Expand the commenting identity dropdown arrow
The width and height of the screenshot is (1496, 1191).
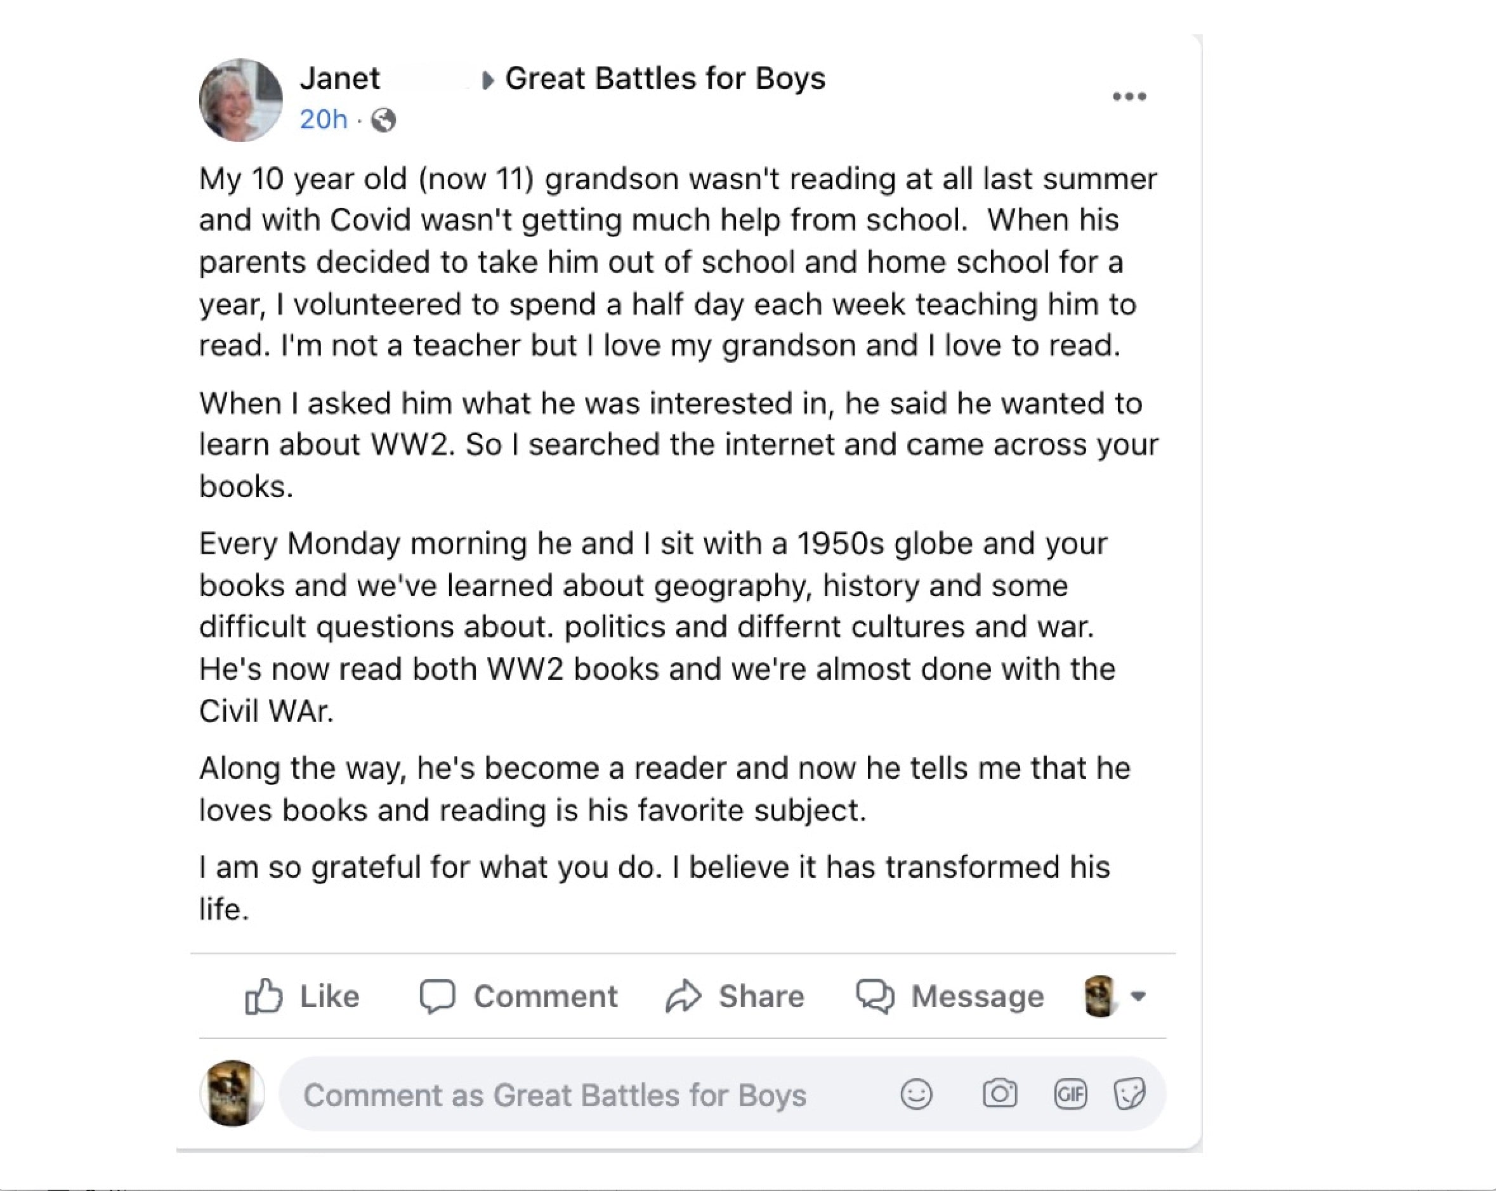click(x=1138, y=996)
